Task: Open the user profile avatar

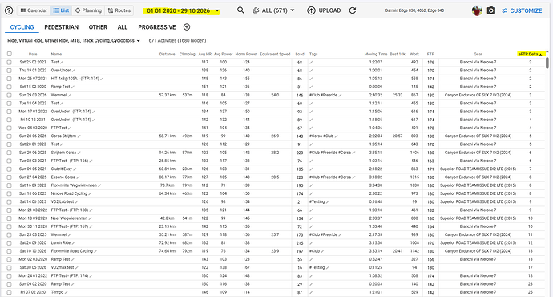Action: [x=477, y=10]
